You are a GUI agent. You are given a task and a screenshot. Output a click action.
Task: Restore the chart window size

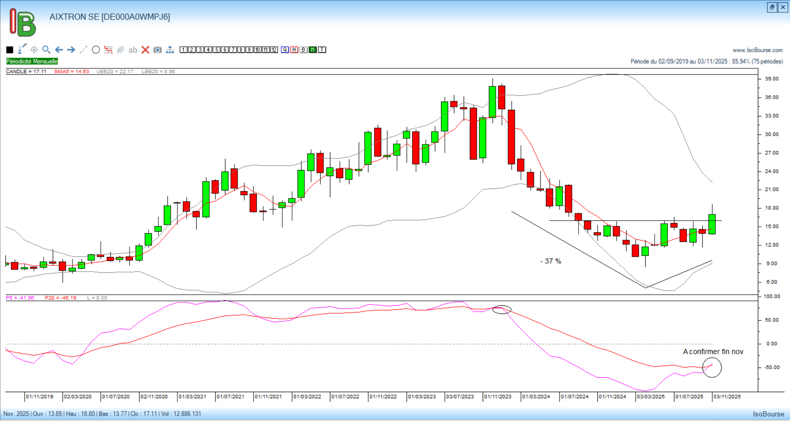tap(772, 7)
